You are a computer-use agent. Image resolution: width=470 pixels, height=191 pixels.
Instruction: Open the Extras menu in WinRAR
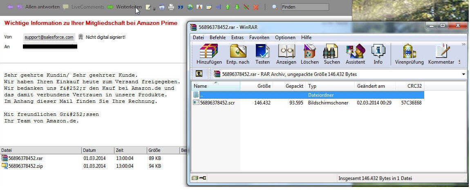237,38
